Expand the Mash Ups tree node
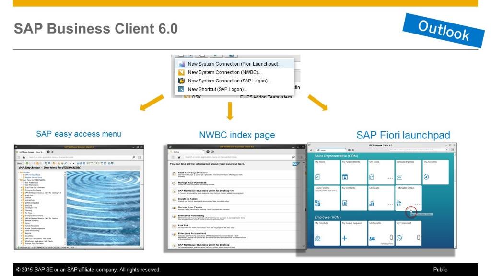The height and width of the screenshot is (276, 491). pyautogui.click(x=21, y=195)
